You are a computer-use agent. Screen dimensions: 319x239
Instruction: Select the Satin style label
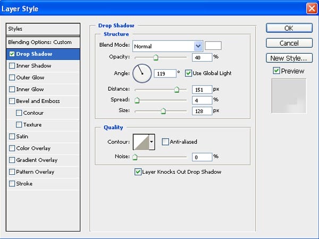click(x=22, y=136)
